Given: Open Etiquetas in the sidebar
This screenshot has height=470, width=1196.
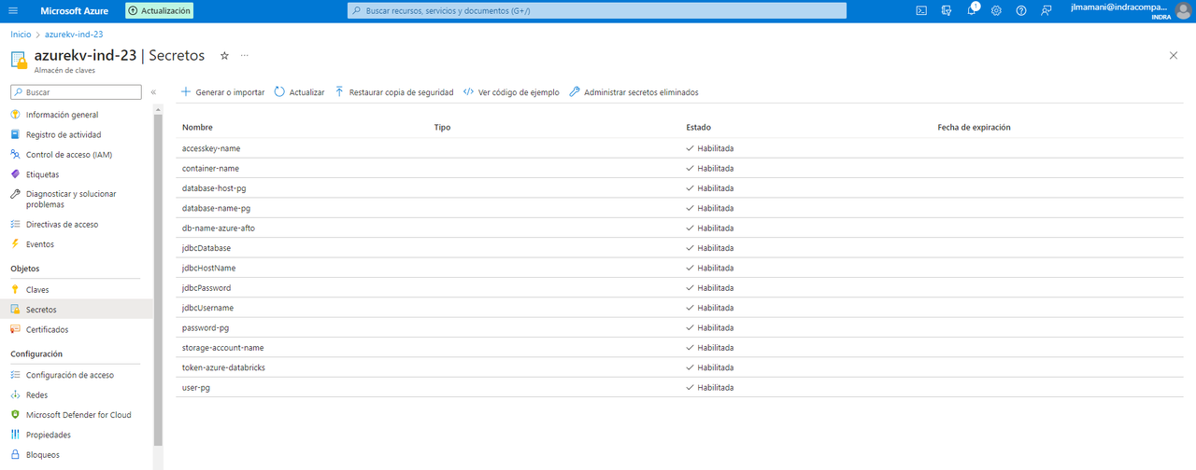Looking at the screenshot, I should pyautogui.click(x=42, y=174).
